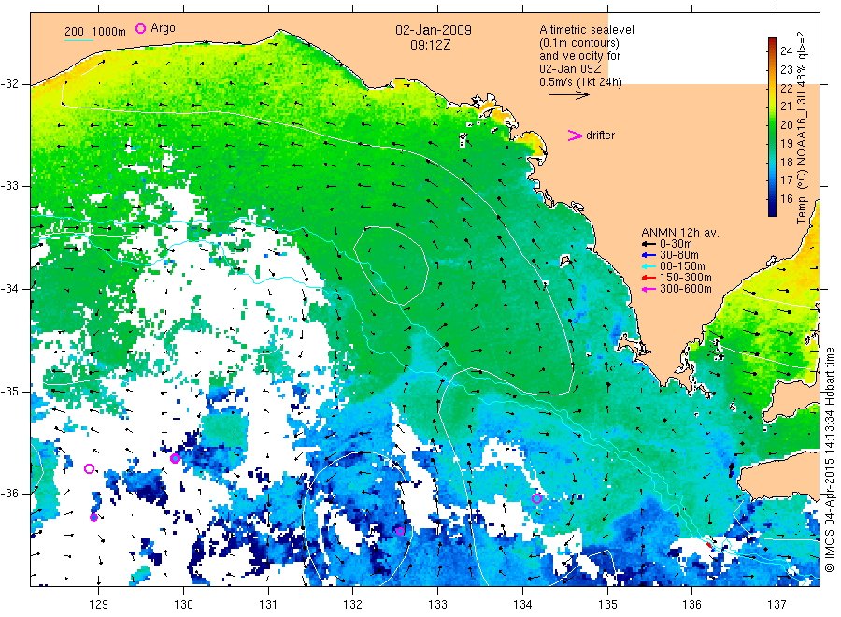Click the Argo legend text

point(163,28)
